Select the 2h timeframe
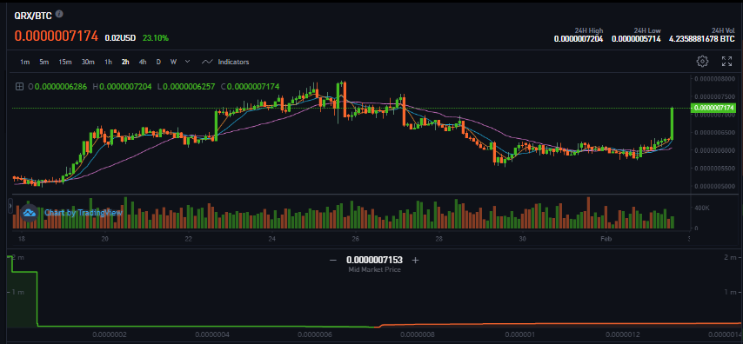Viewport: 743px width, 344px height. 125,62
